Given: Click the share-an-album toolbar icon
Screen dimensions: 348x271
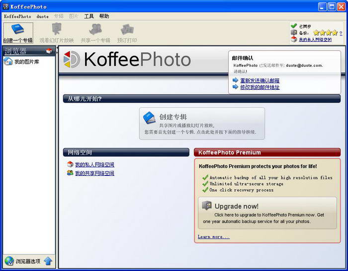Looking at the screenshot, I should [x=95, y=29].
